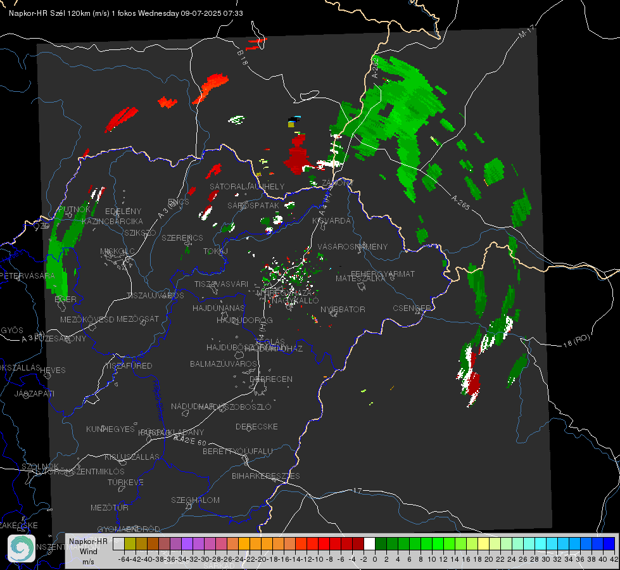The width and height of the screenshot is (620, 570).
Task: Click the BALMAZÚJVÁROS label
Action: coord(224,364)
